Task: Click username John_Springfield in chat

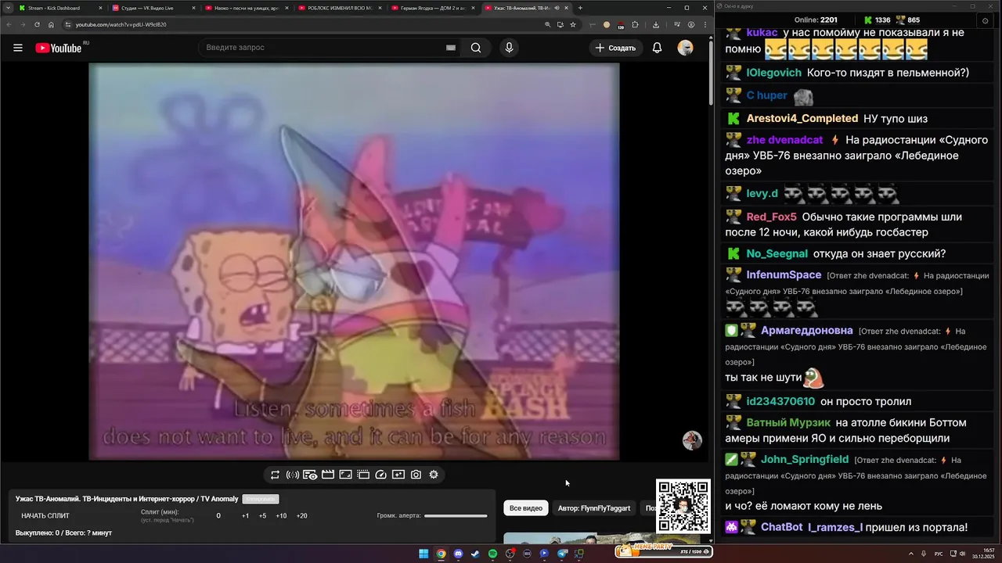Action: click(805, 459)
